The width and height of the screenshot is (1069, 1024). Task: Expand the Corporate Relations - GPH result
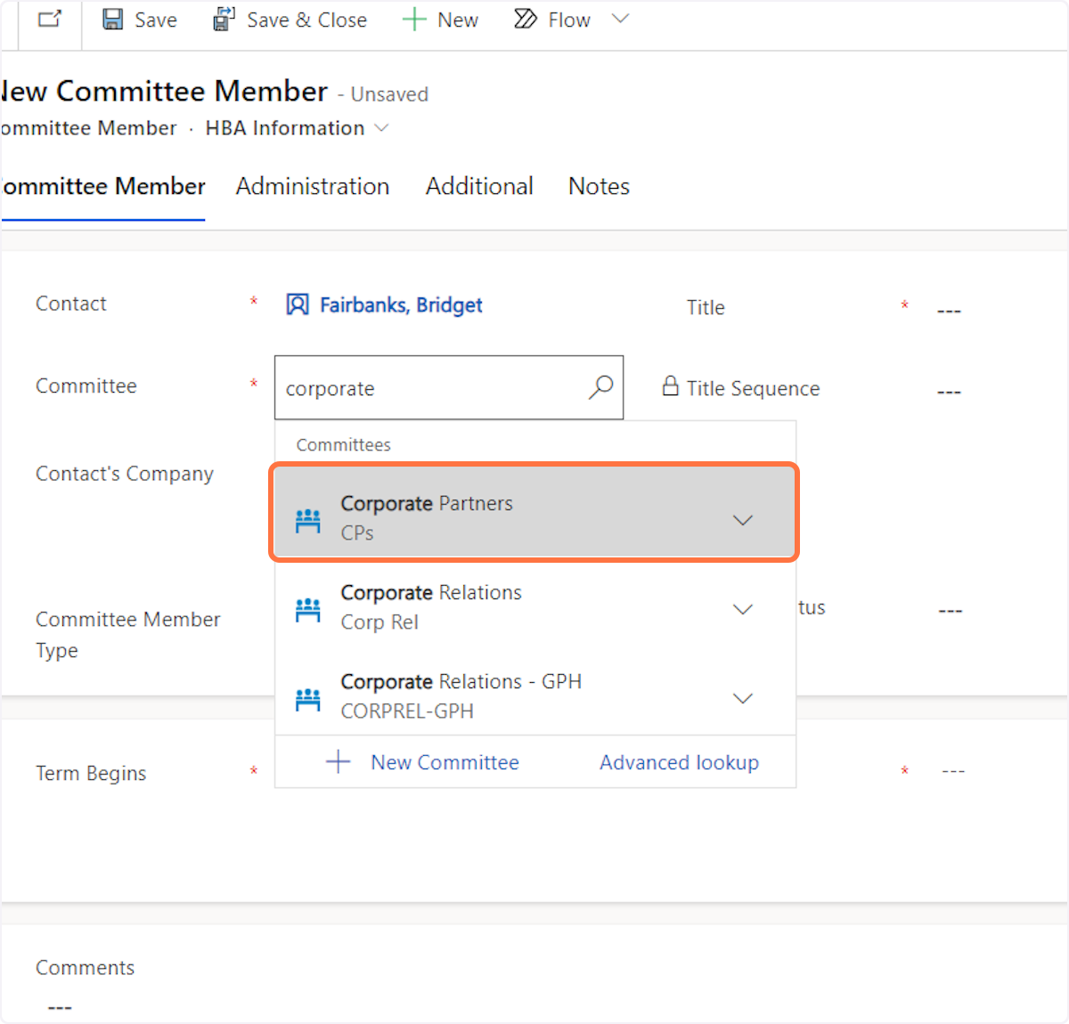(x=743, y=698)
